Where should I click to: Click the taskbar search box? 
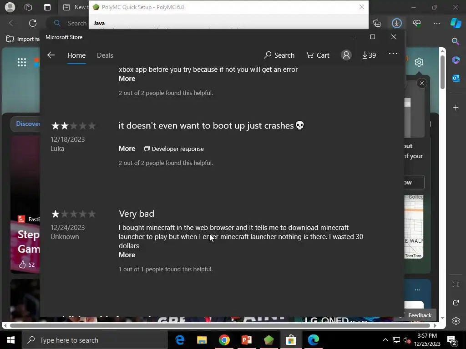coord(95,340)
